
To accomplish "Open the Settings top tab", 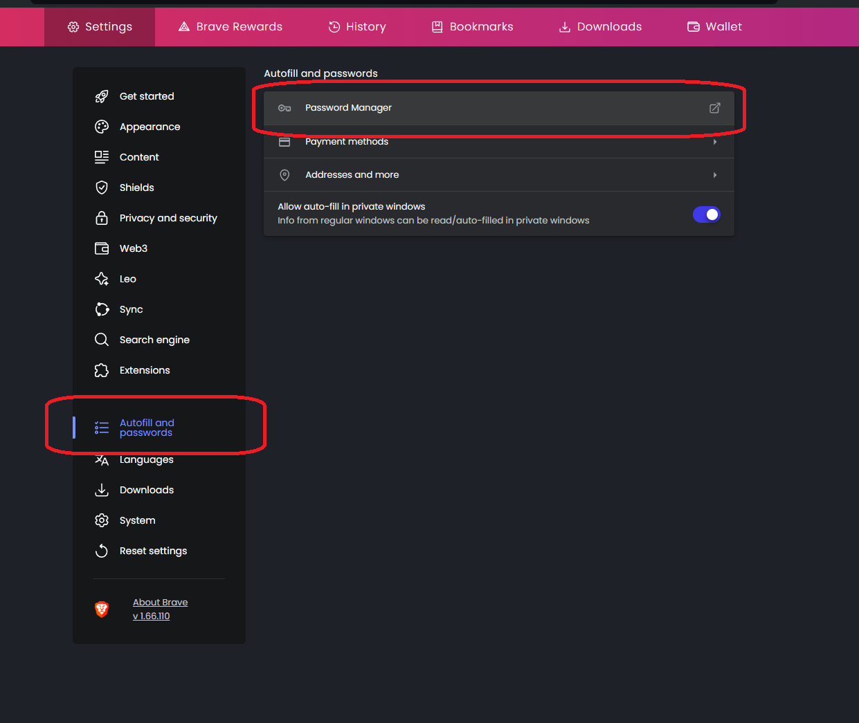I will 100,27.
